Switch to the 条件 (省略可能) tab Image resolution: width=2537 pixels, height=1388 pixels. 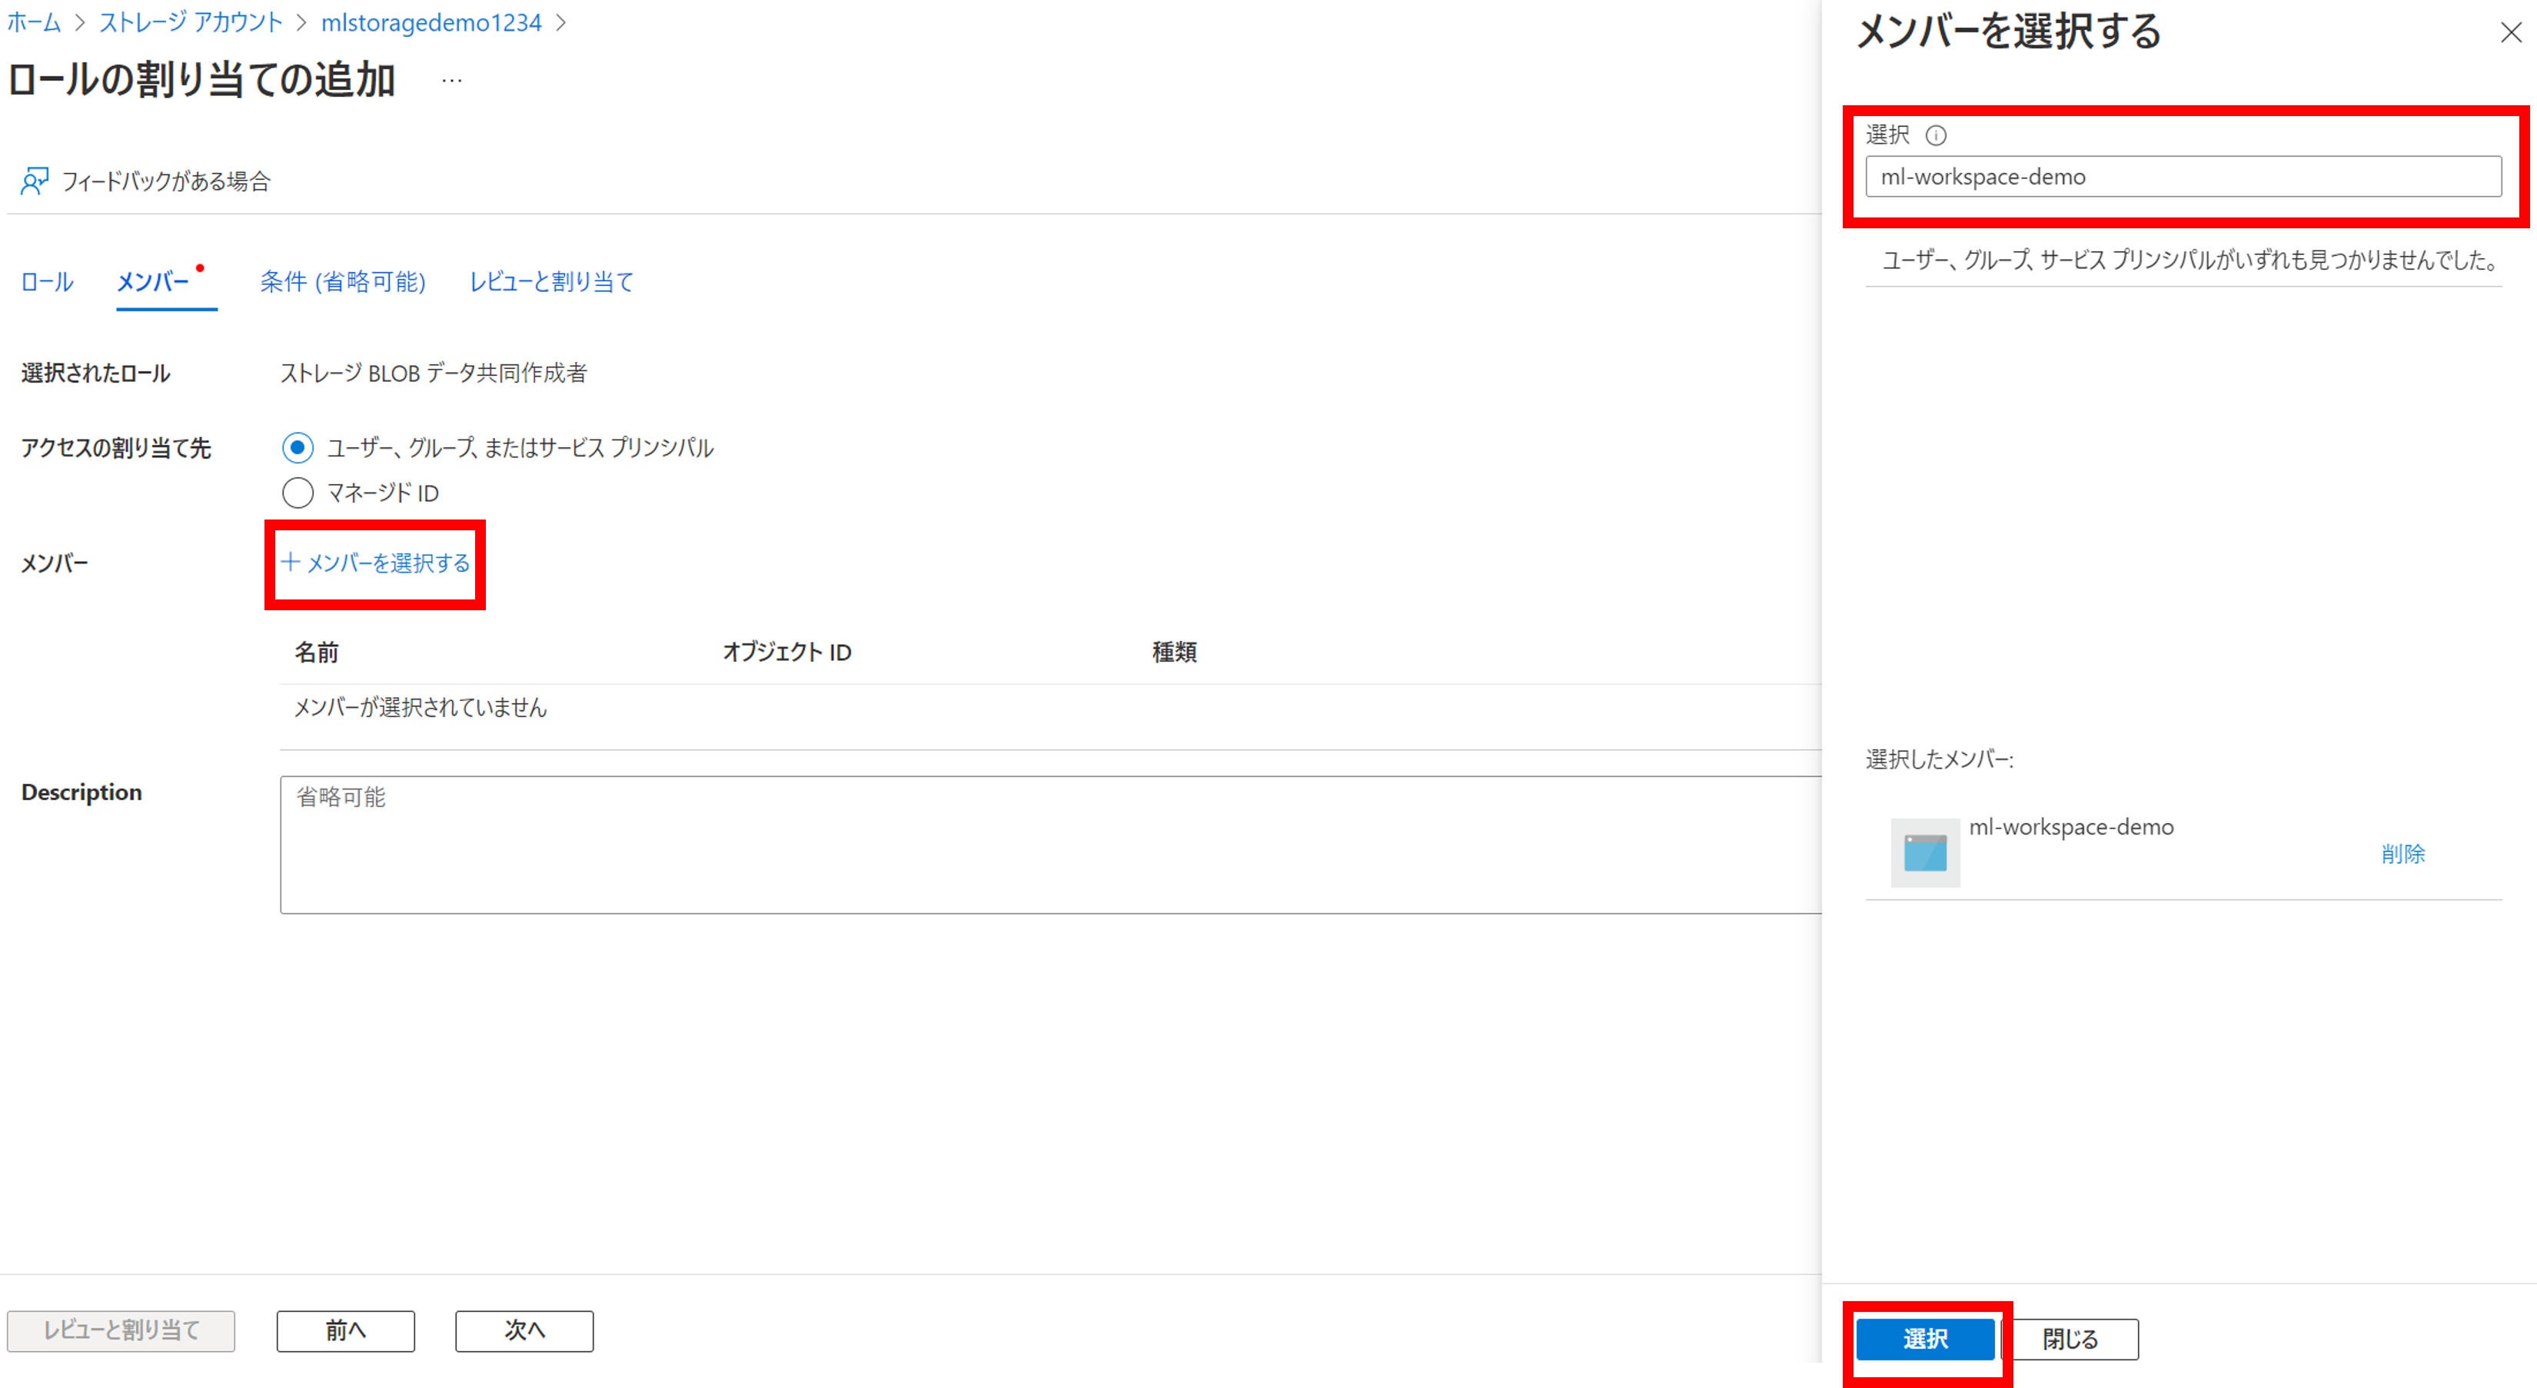pyautogui.click(x=343, y=283)
